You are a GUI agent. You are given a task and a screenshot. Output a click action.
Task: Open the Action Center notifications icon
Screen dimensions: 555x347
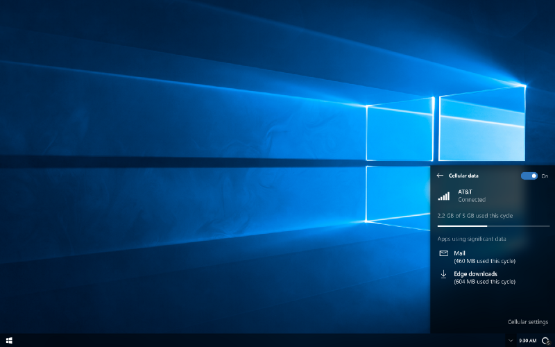click(545, 341)
